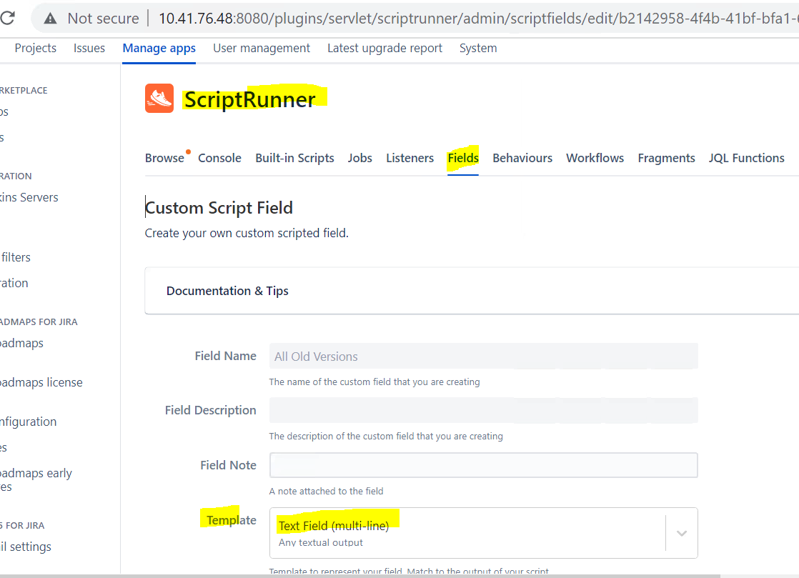Screen dimensions: 799x578
Task: Open the Template dropdown chevron
Action: pyautogui.click(x=682, y=533)
